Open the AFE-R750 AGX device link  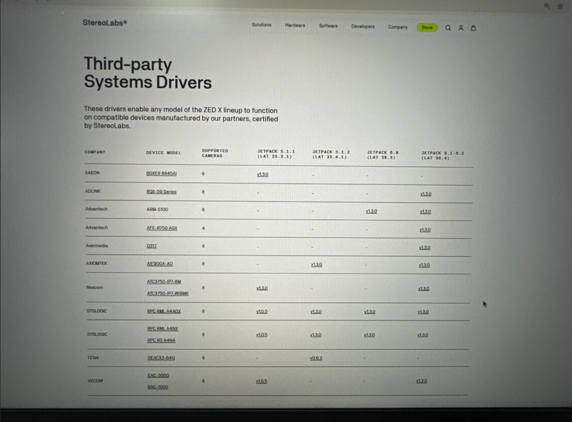coord(162,228)
